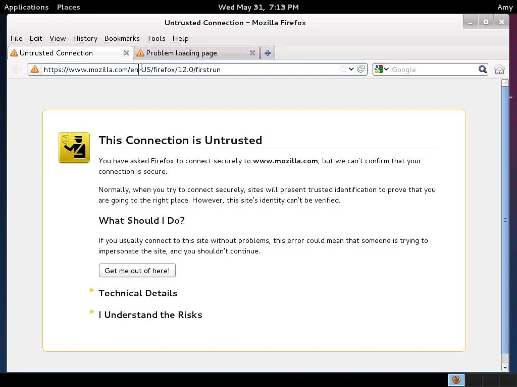Click the clock showing Wed May 31
Screen dimensions: 517x387
[x=258, y=7]
